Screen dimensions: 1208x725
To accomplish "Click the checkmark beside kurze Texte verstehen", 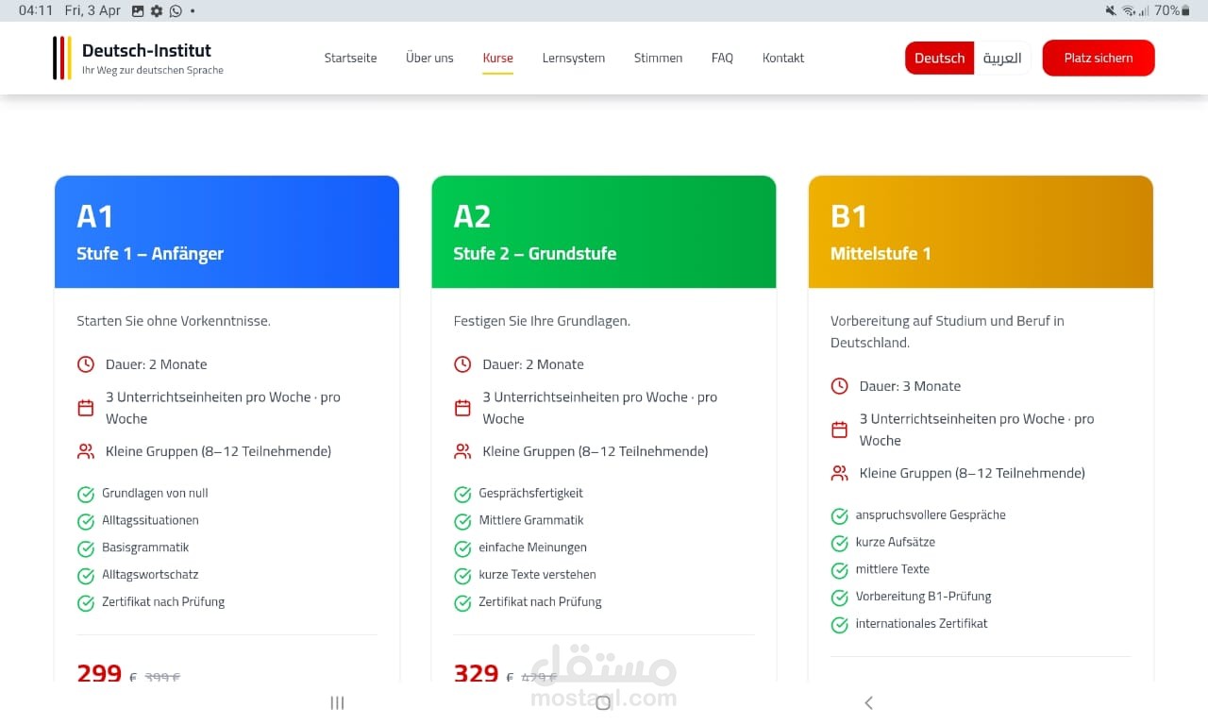I will [462, 576].
